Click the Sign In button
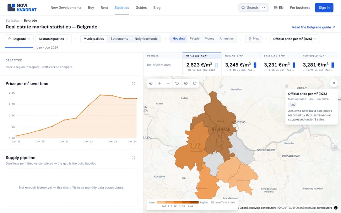Image resolution: width=341 pixels, height=213 pixels. point(324,7)
